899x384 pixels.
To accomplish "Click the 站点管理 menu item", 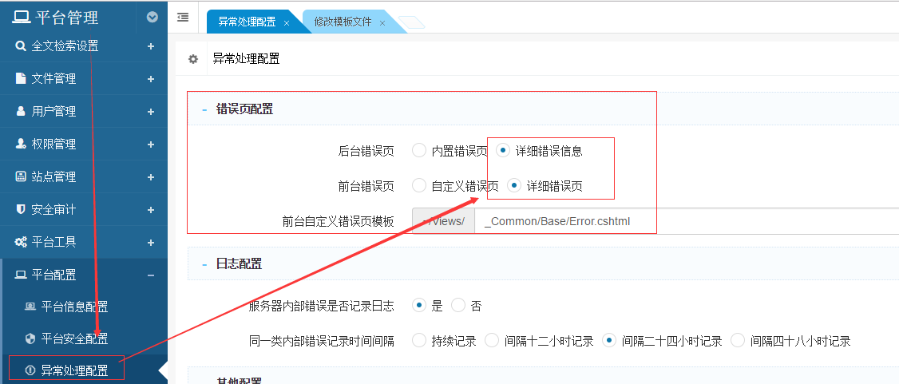I will coord(54,177).
